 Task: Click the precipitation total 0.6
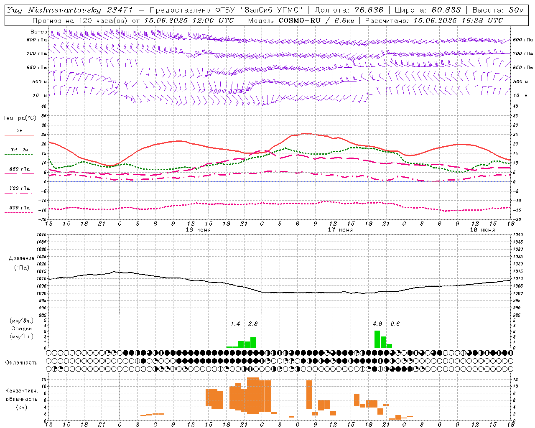[395, 324]
